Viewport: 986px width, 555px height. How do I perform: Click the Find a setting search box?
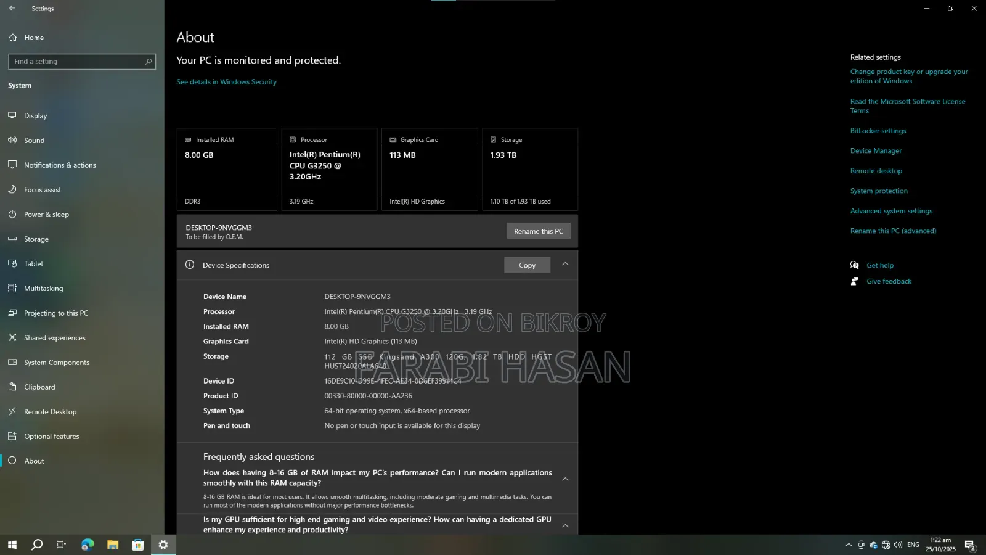[82, 62]
